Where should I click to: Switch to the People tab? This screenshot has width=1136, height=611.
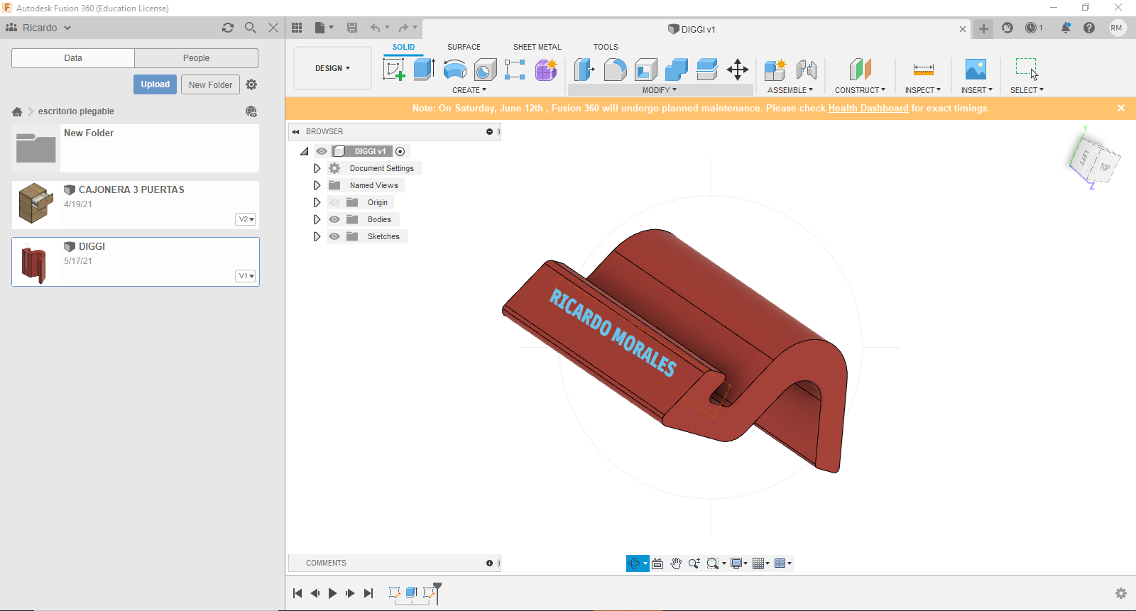point(197,58)
